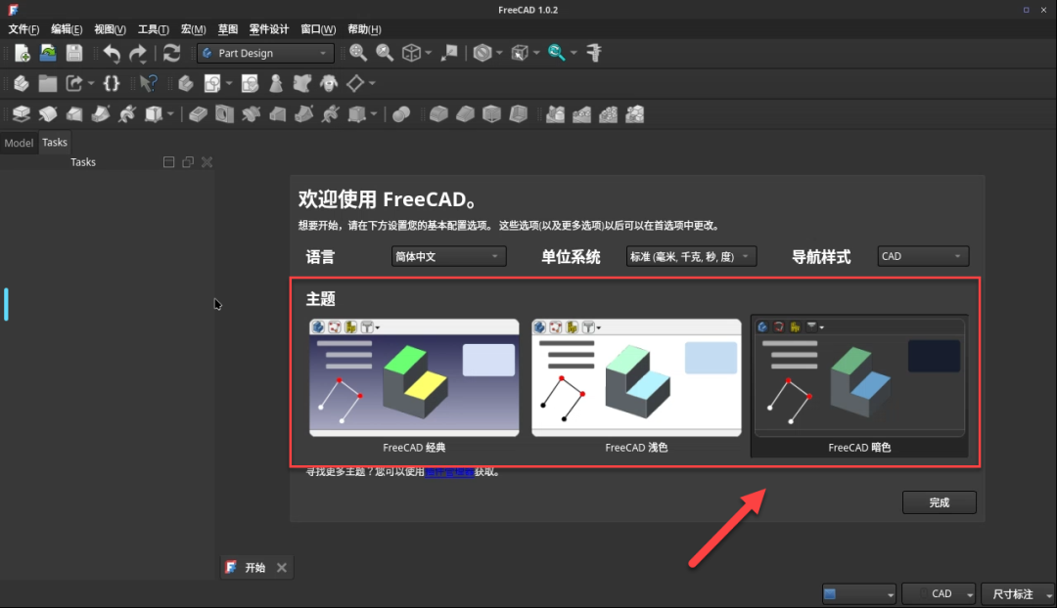Screen dimensions: 1057x608
Task: Select the FreeCAD 暗色 theme
Action: 858,384
